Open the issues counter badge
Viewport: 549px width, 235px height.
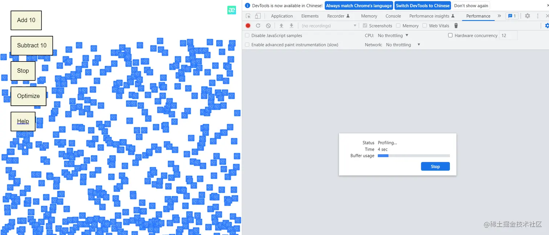click(x=512, y=16)
